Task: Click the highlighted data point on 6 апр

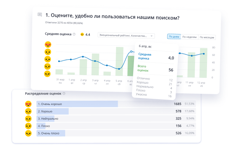Action: (x=131, y=52)
